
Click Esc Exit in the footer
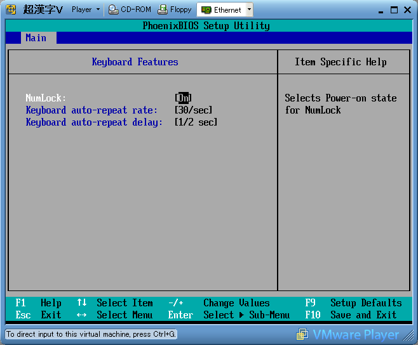39,315
